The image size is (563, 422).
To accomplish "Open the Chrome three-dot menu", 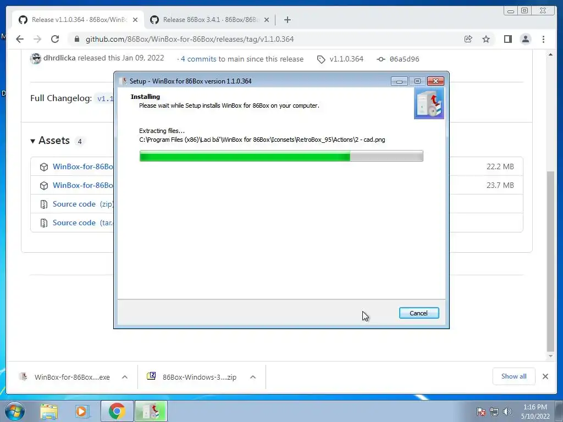I will coord(543,39).
